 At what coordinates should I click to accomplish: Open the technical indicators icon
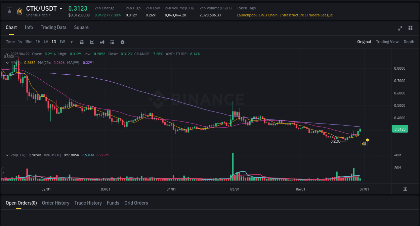point(112,42)
